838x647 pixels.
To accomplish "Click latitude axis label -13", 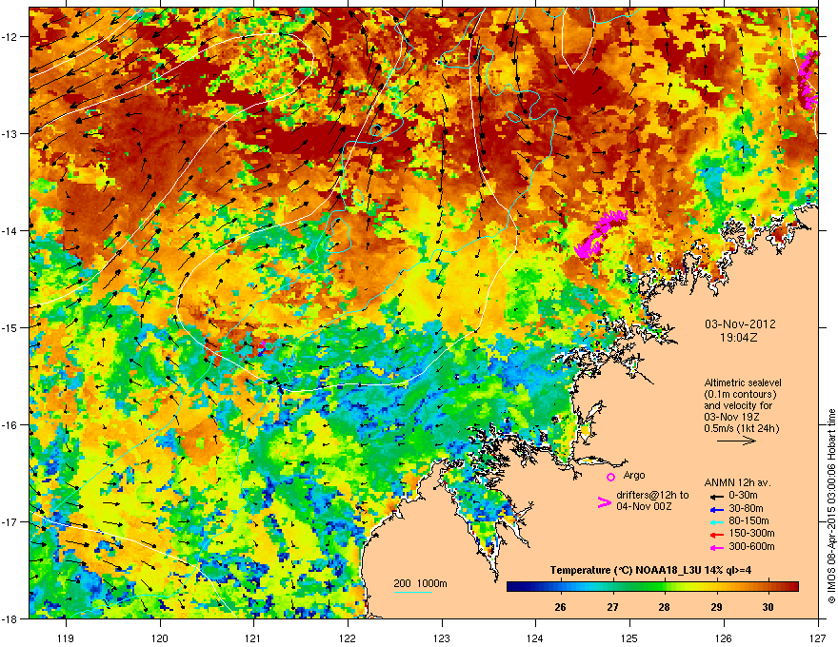I will click(10, 133).
